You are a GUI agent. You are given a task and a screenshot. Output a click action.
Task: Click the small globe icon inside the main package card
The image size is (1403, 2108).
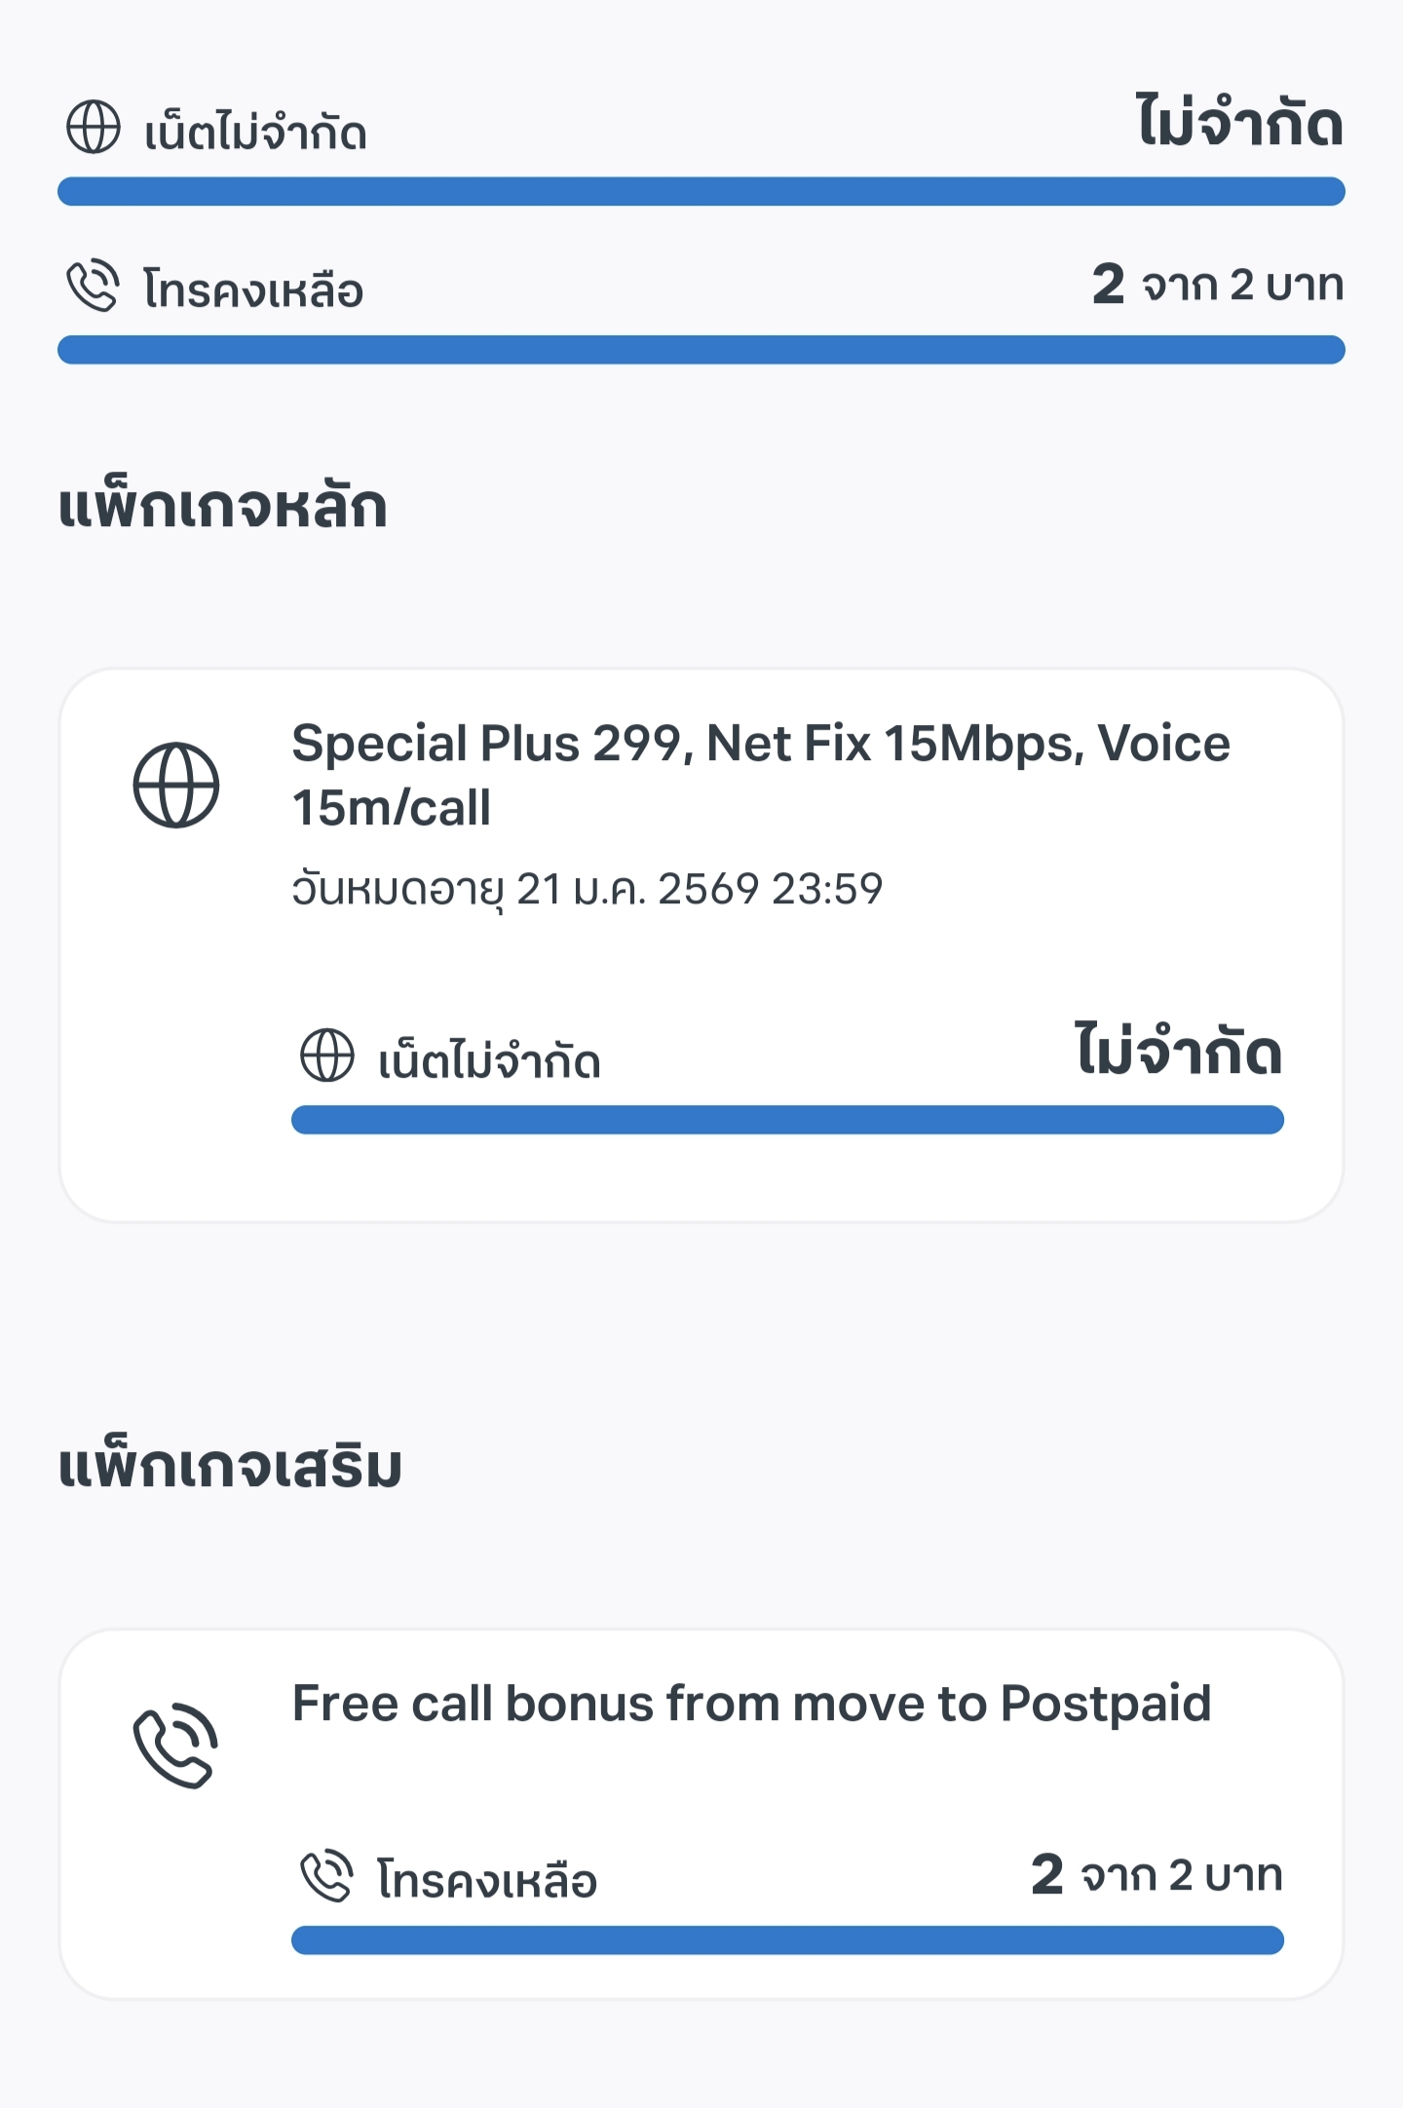[x=327, y=1055]
